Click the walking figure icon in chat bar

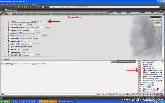coord(113,94)
